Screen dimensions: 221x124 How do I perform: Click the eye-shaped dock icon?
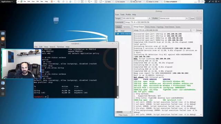[x=3, y=89]
